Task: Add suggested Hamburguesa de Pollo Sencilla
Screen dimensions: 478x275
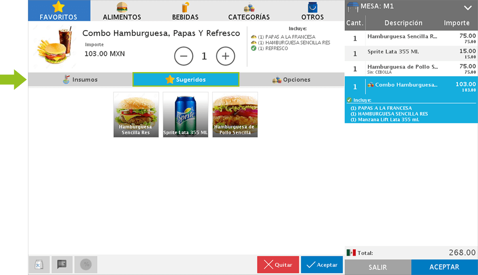Action: pos(235,115)
